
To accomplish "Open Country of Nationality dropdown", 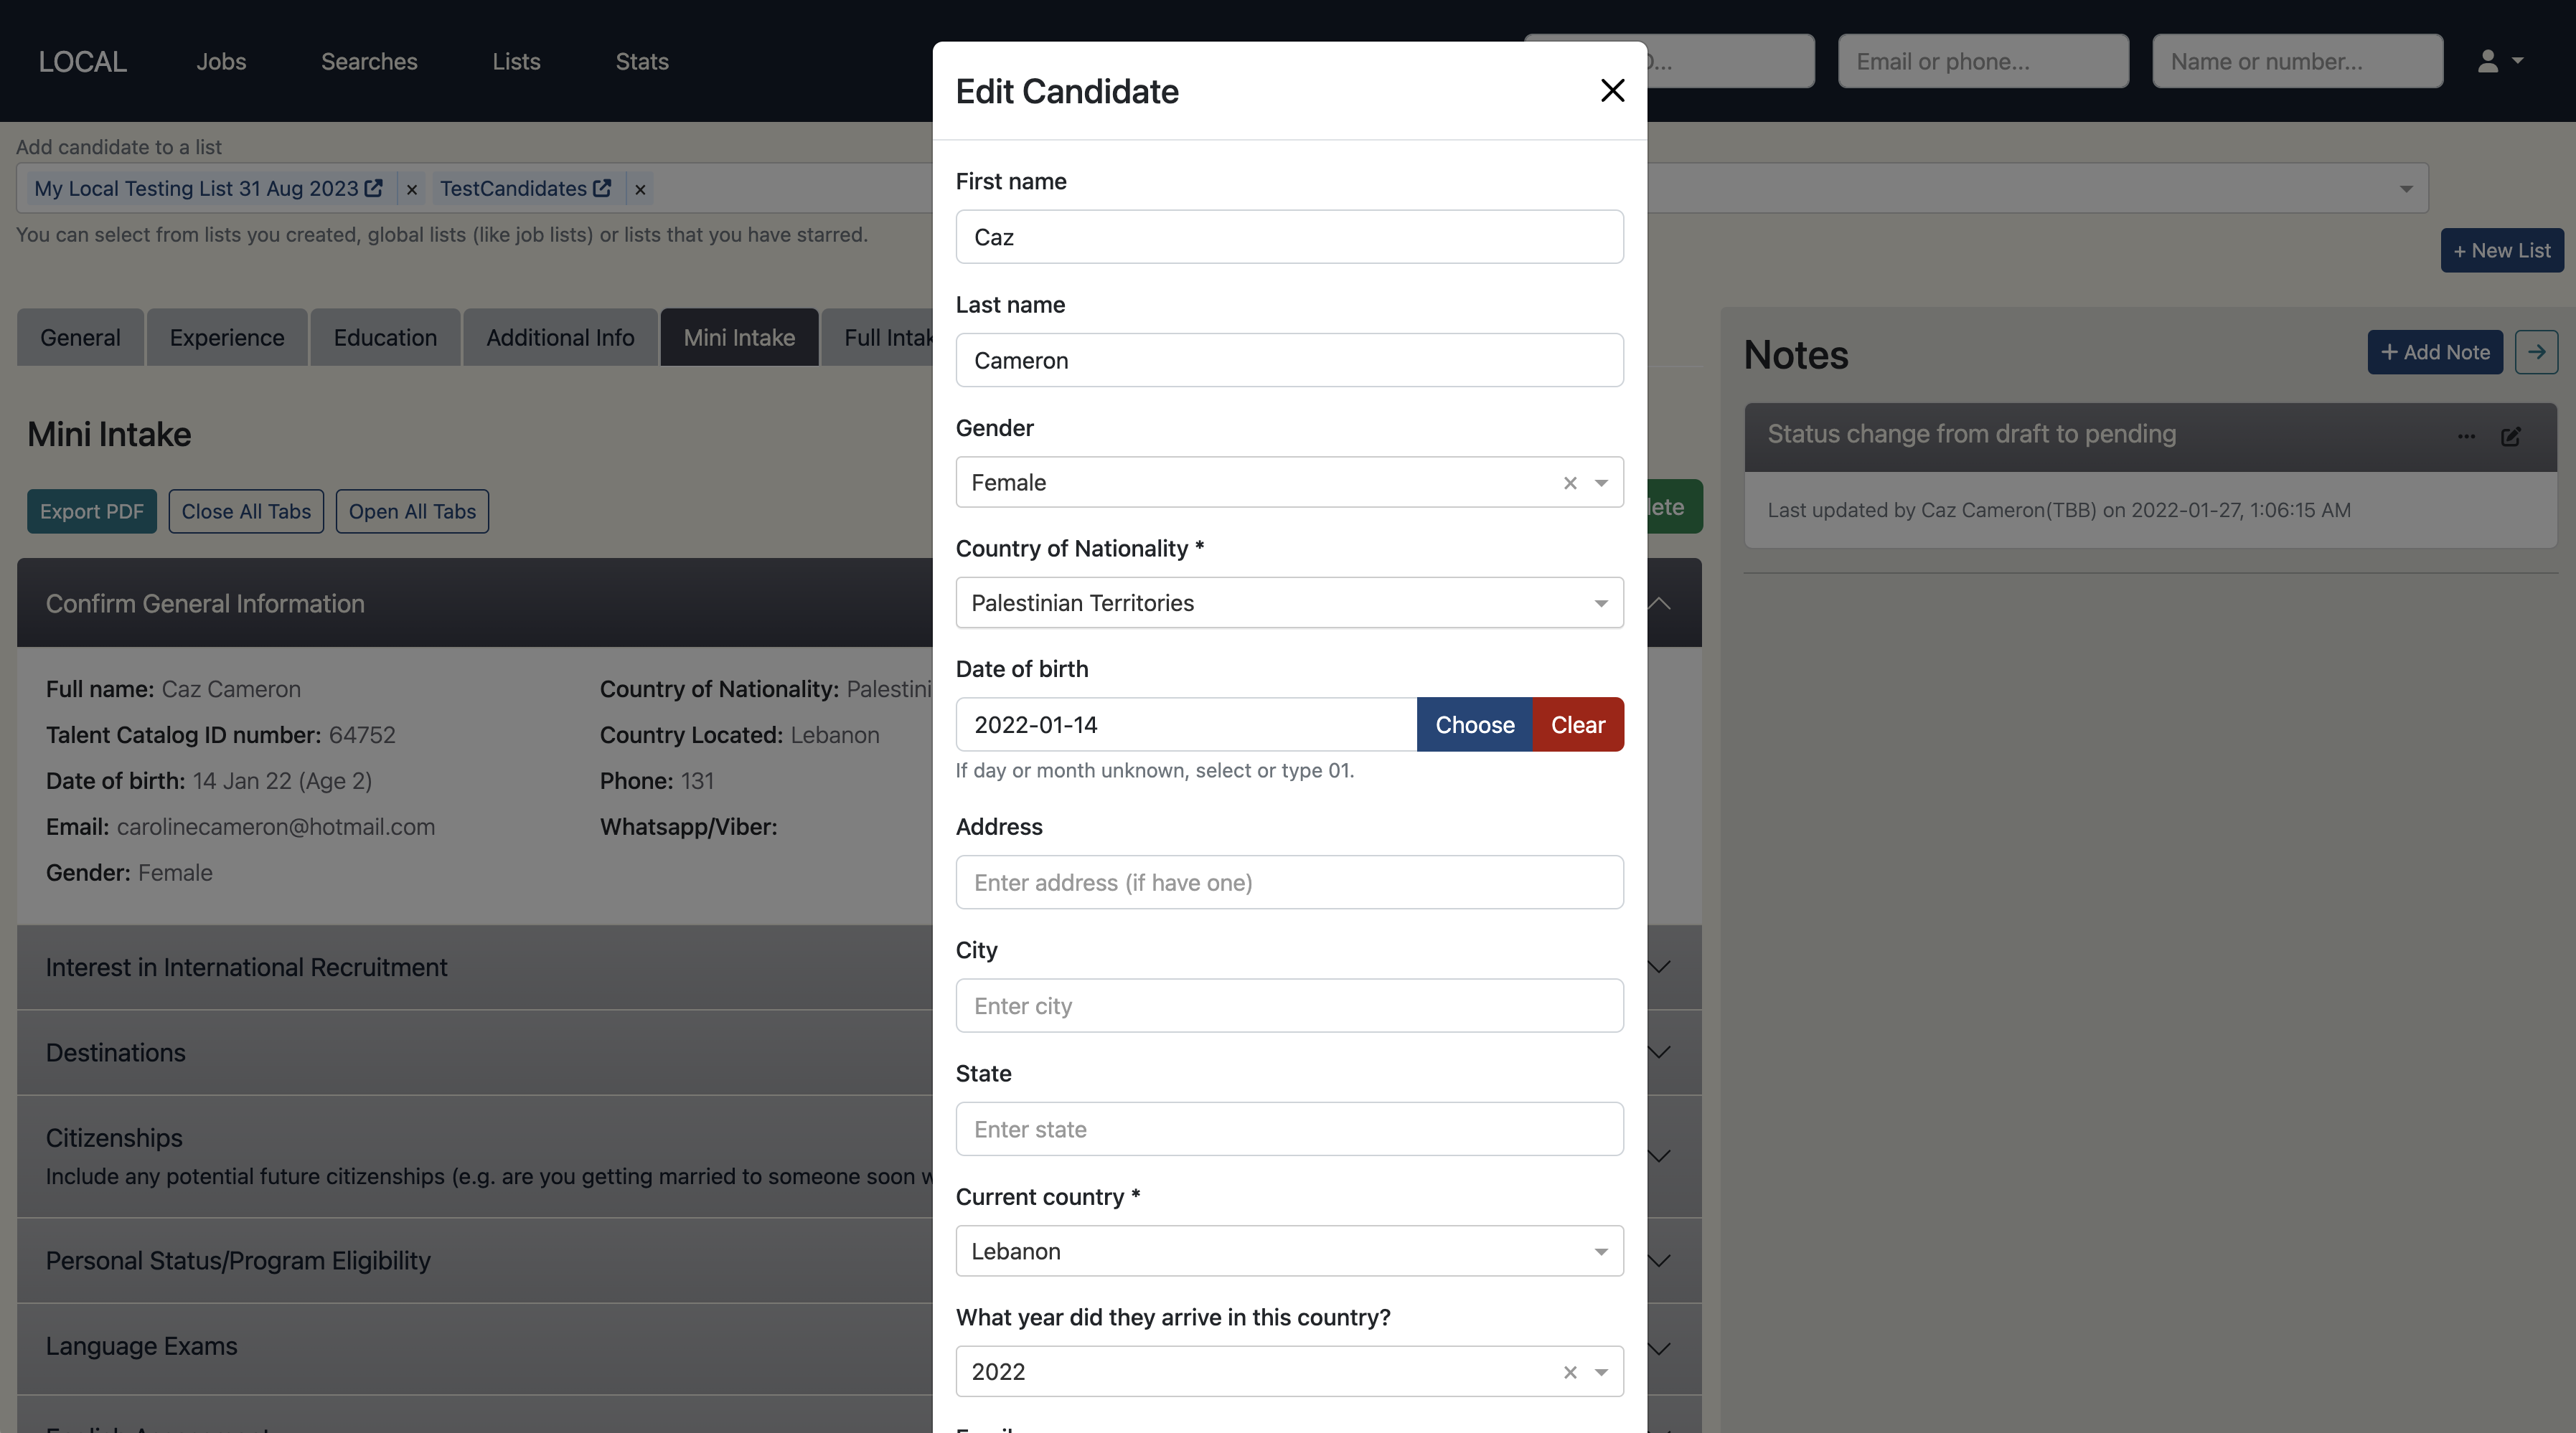I will [x=1601, y=604].
